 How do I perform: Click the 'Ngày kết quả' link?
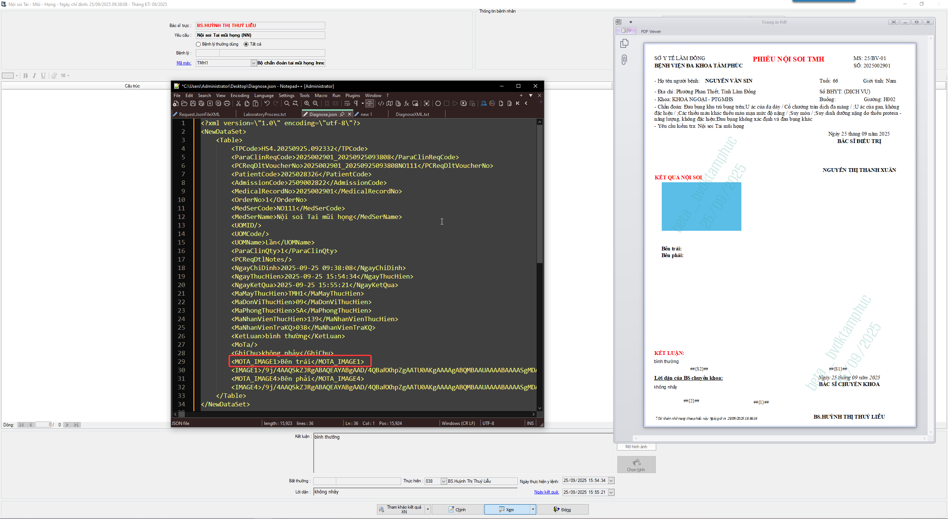click(x=546, y=492)
